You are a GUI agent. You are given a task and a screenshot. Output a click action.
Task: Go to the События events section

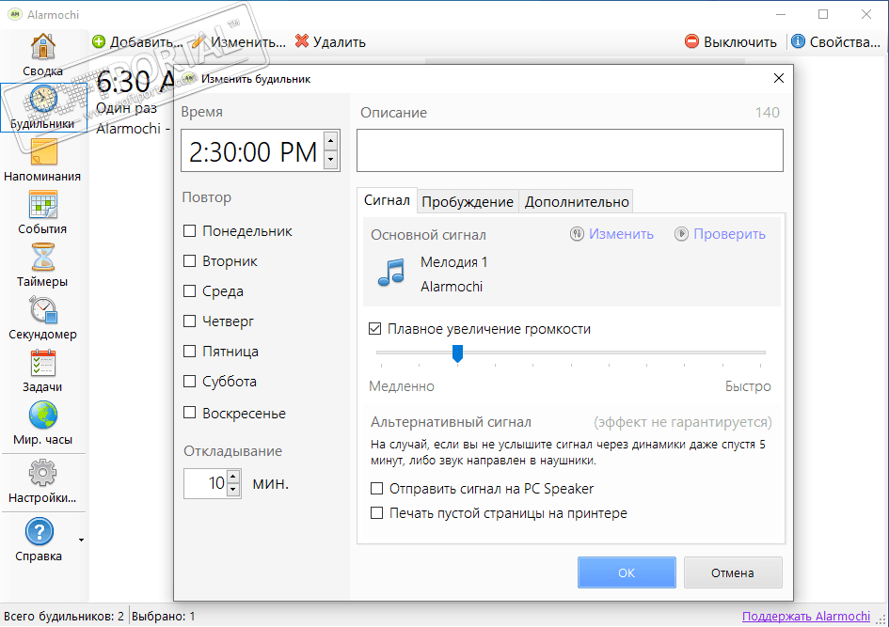click(43, 212)
